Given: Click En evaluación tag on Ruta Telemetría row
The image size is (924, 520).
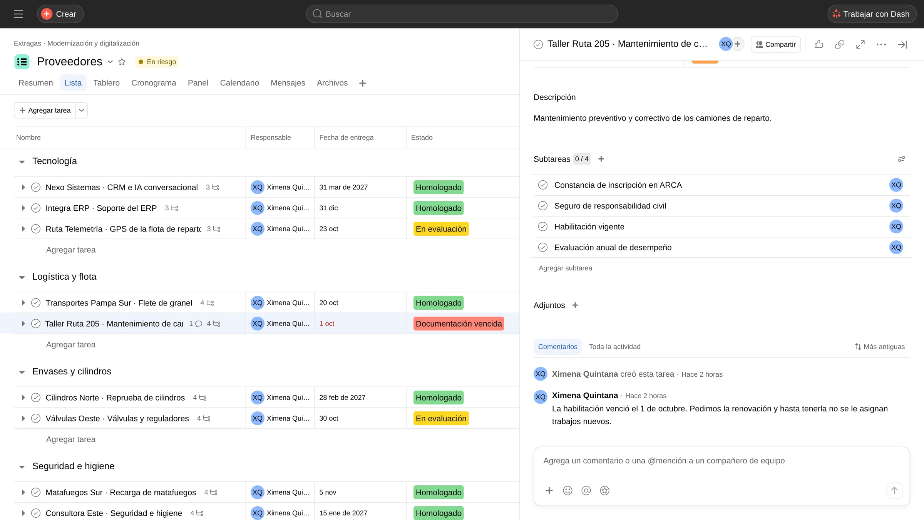Looking at the screenshot, I should [441, 229].
